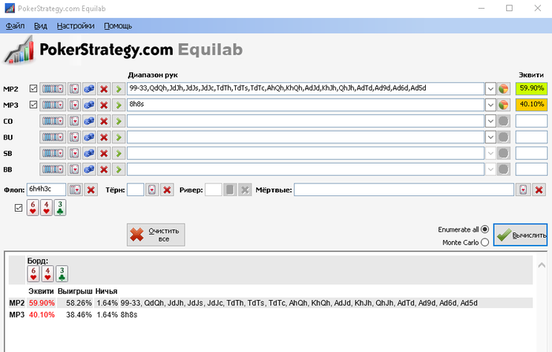Randomize MP2 hand with dice icon

coord(89,89)
